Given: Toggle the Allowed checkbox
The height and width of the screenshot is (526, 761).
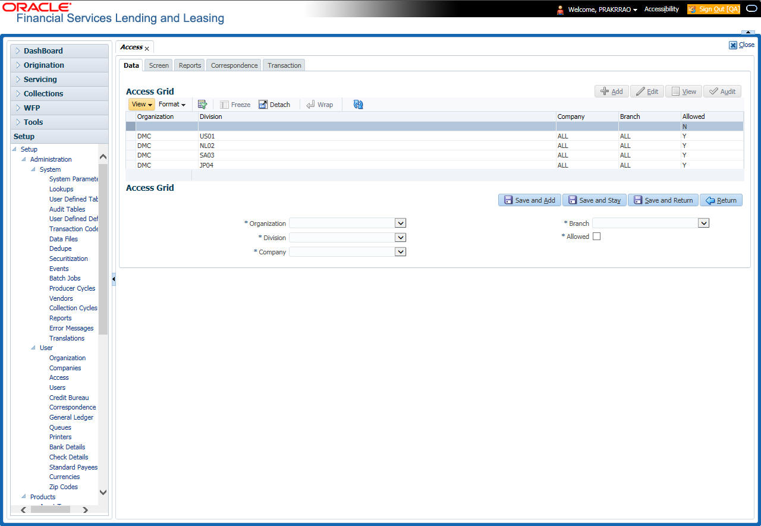Looking at the screenshot, I should (x=597, y=237).
